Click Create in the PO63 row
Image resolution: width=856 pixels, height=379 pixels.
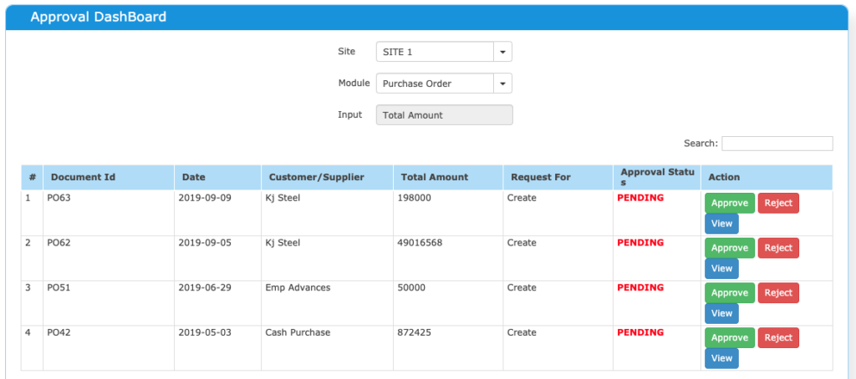tap(522, 198)
